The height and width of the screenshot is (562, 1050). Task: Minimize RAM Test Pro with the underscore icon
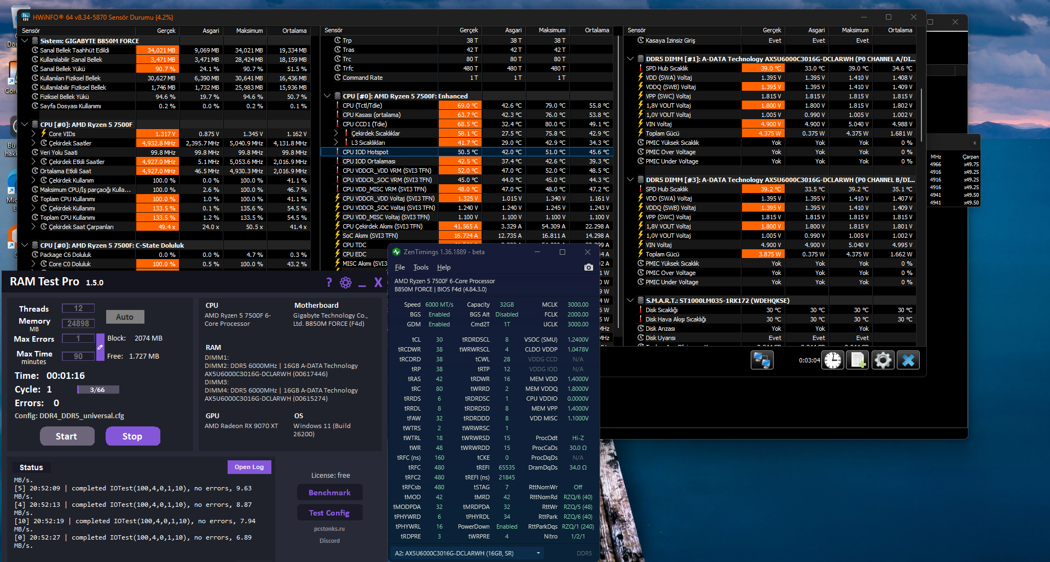click(x=362, y=284)
